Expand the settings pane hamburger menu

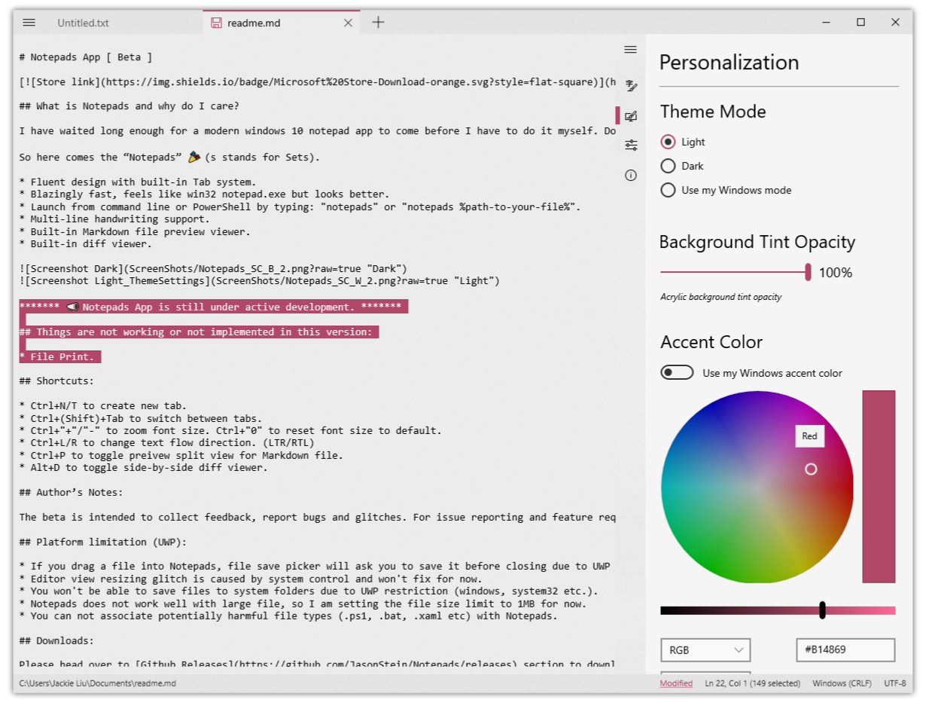tap(630, 50)
